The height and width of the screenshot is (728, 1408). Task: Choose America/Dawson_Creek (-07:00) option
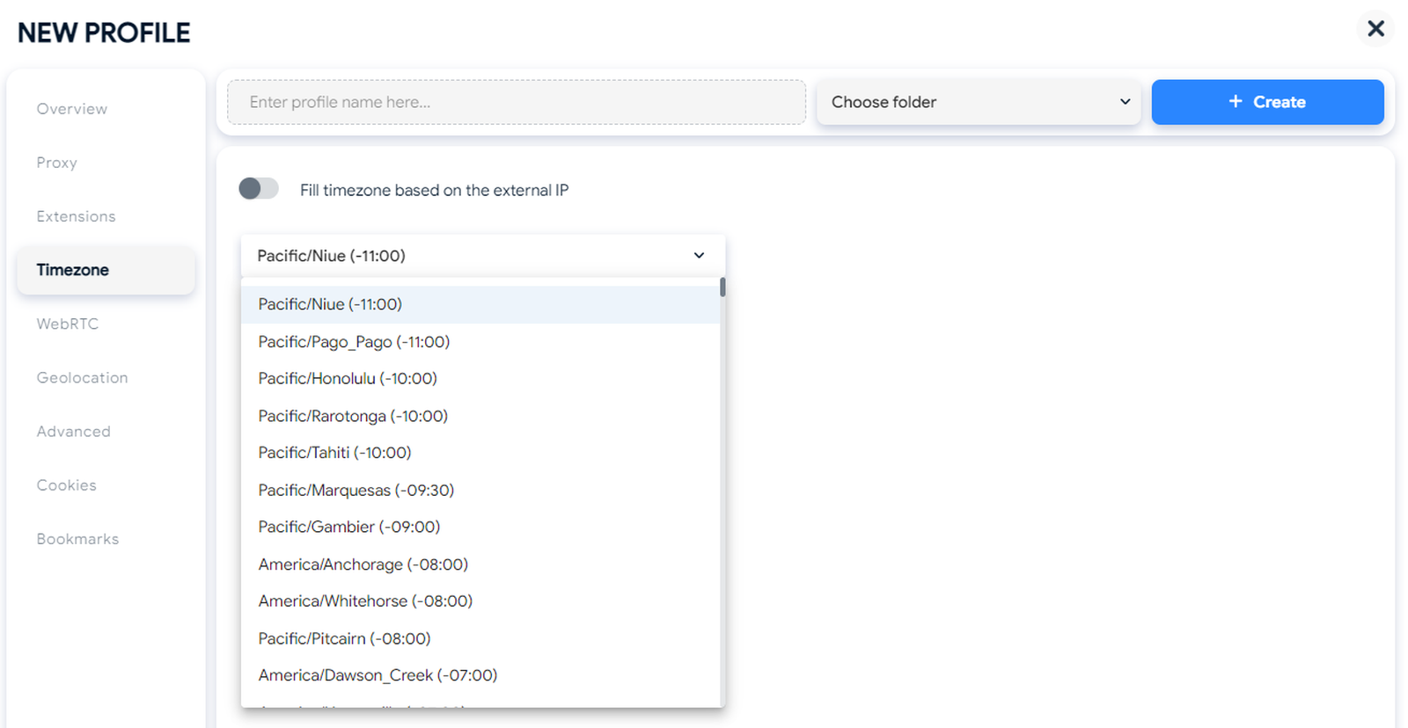click(x=480, y=676)
